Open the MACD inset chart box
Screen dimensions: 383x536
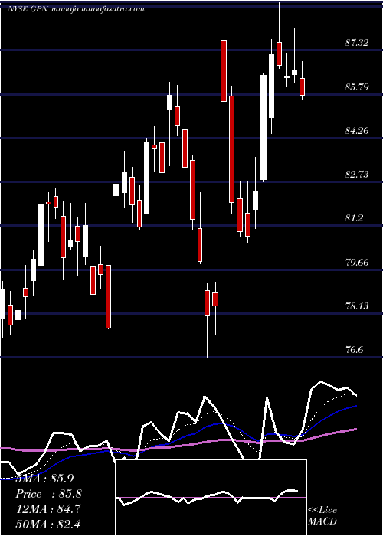point(211,498)
